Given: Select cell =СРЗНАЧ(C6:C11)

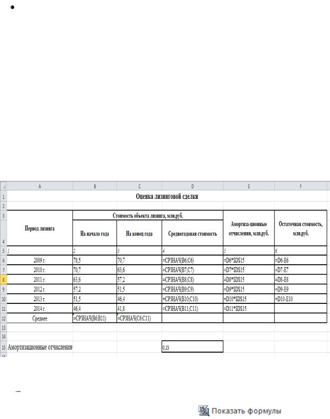Looking at the screenshot, I should coord(139,318).
